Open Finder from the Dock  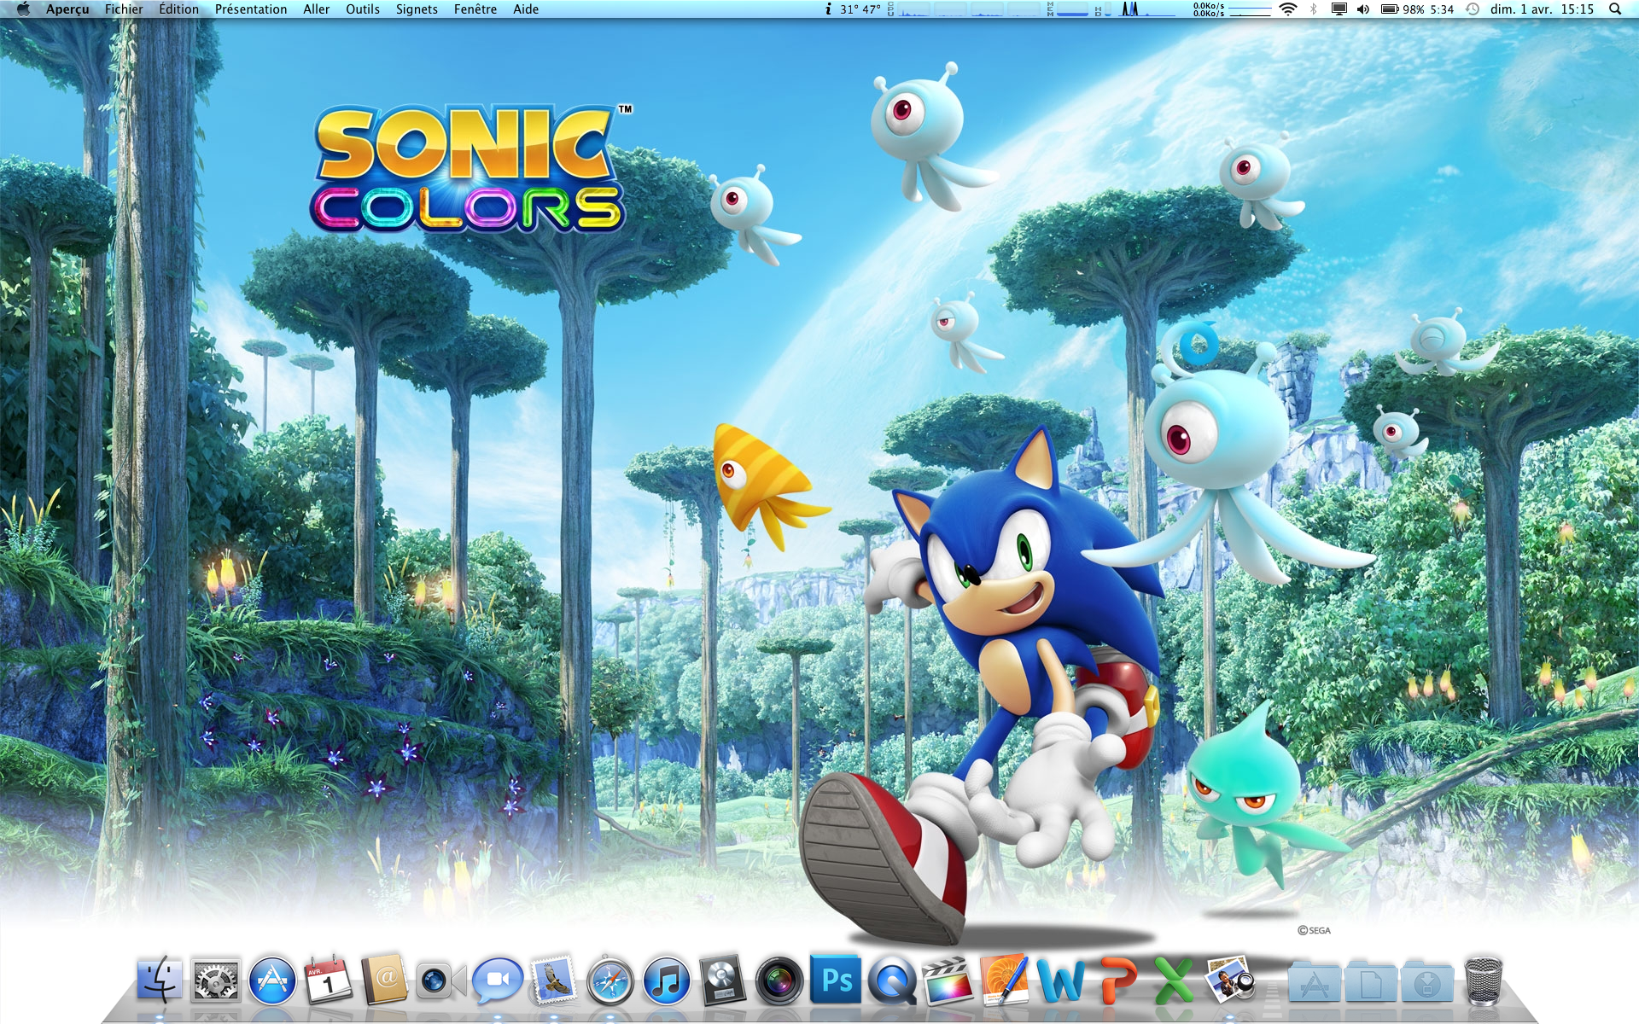[x=160, y=980]
